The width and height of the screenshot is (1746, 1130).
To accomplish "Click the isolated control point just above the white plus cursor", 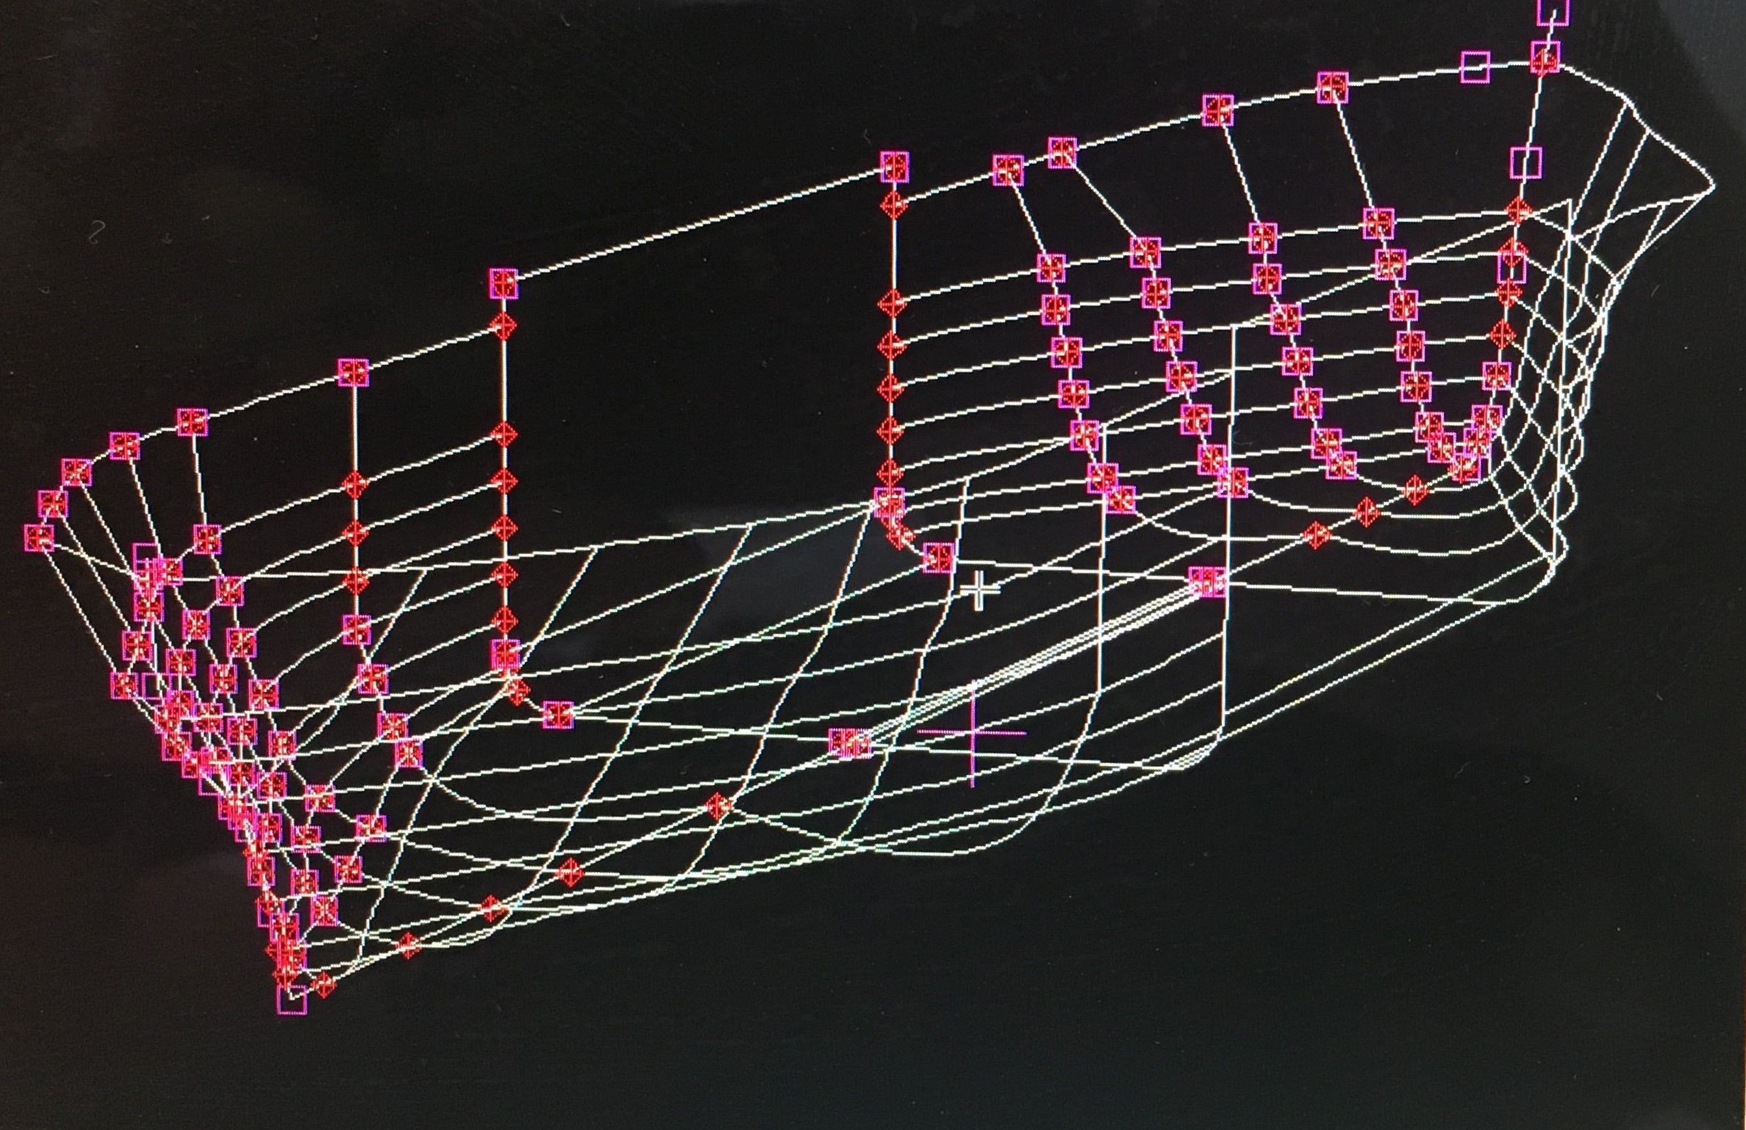I will coord(937,557).
